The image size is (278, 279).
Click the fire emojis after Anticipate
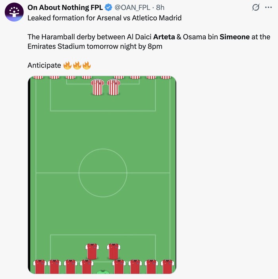click(77, 65)
